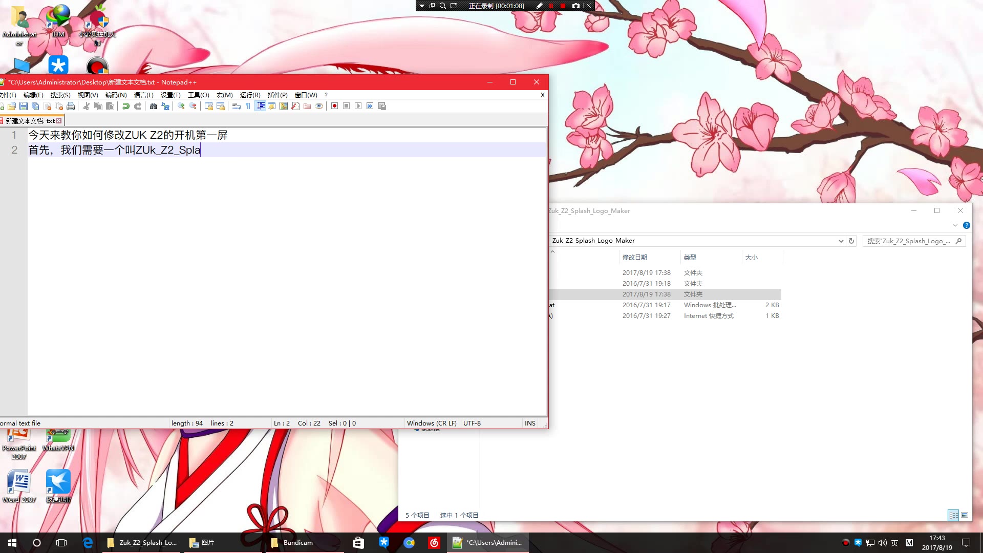Click the user-defined language toolbar icon
This screenshot has height=553, width=983.
click(x=272, y=106)
